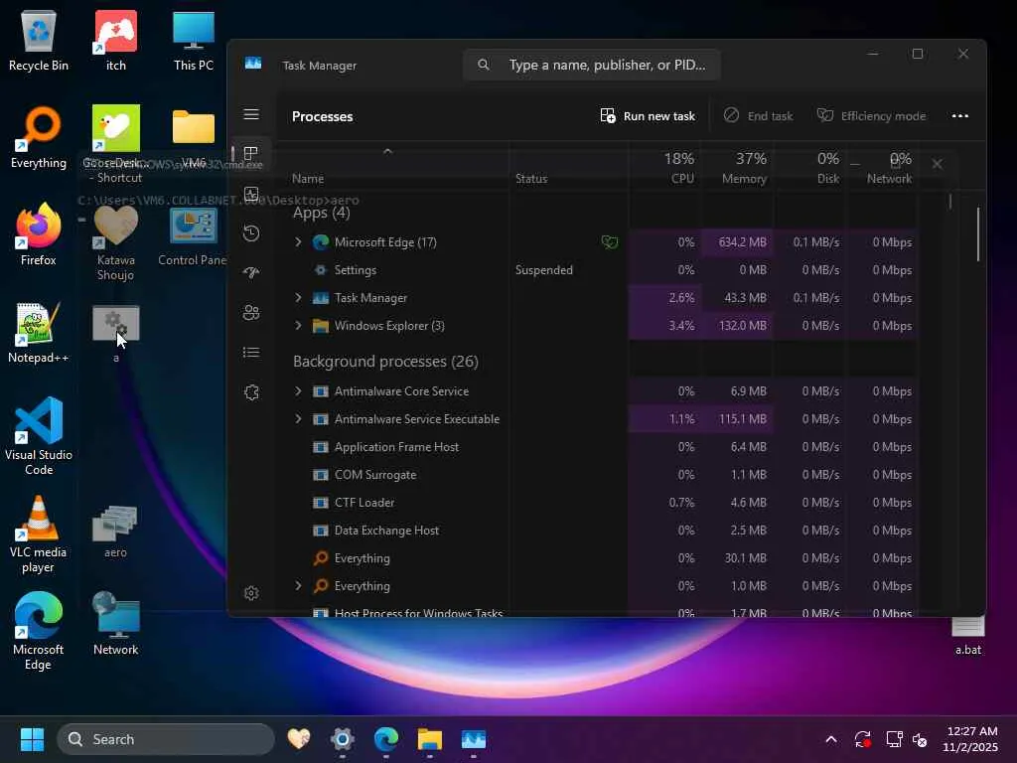Open the Performance page in sidebar
1017x763 pixels.
[251, 194]
